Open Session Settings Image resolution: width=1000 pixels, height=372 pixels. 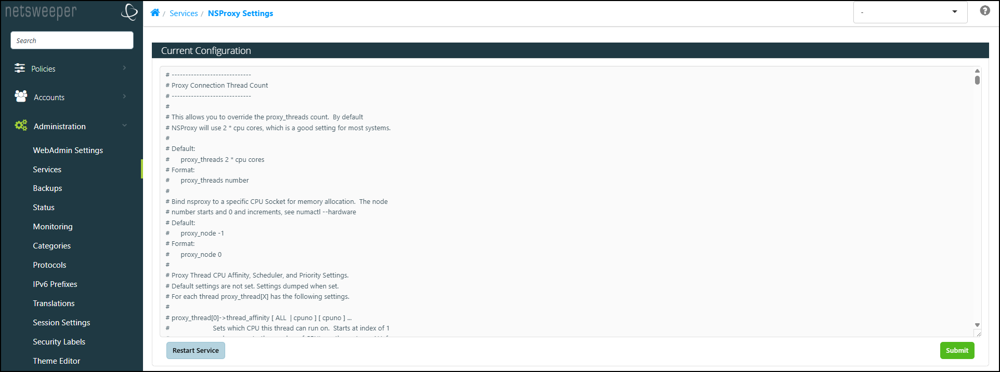click(61, 322)
